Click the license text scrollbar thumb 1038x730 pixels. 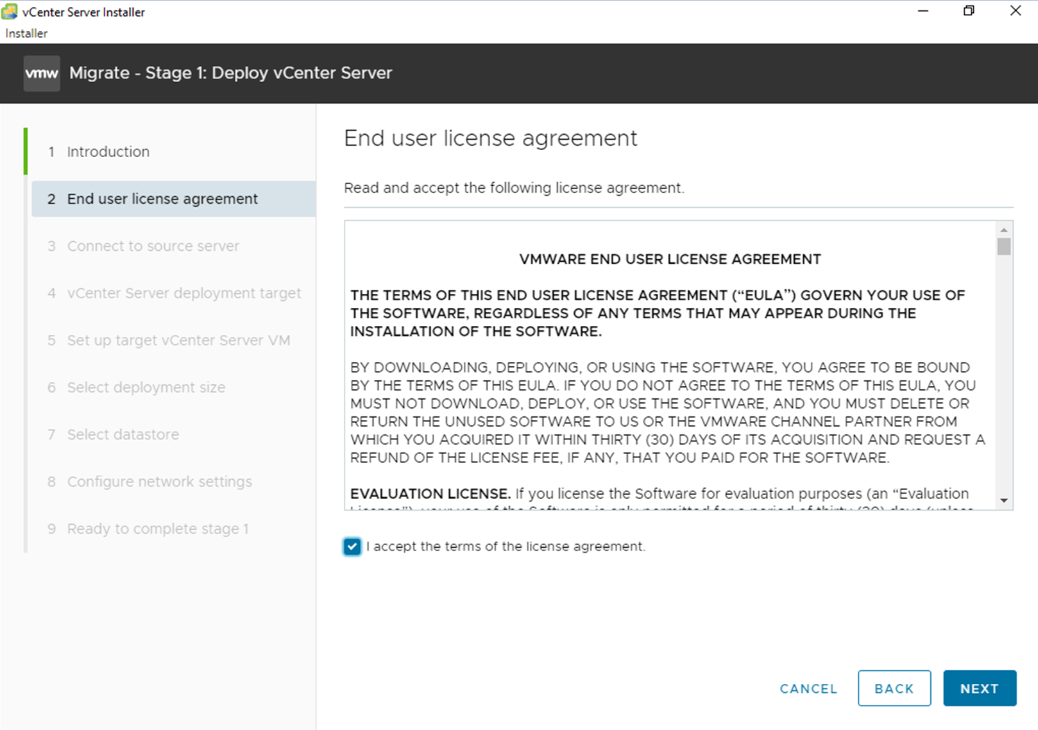coord(1004,246)
